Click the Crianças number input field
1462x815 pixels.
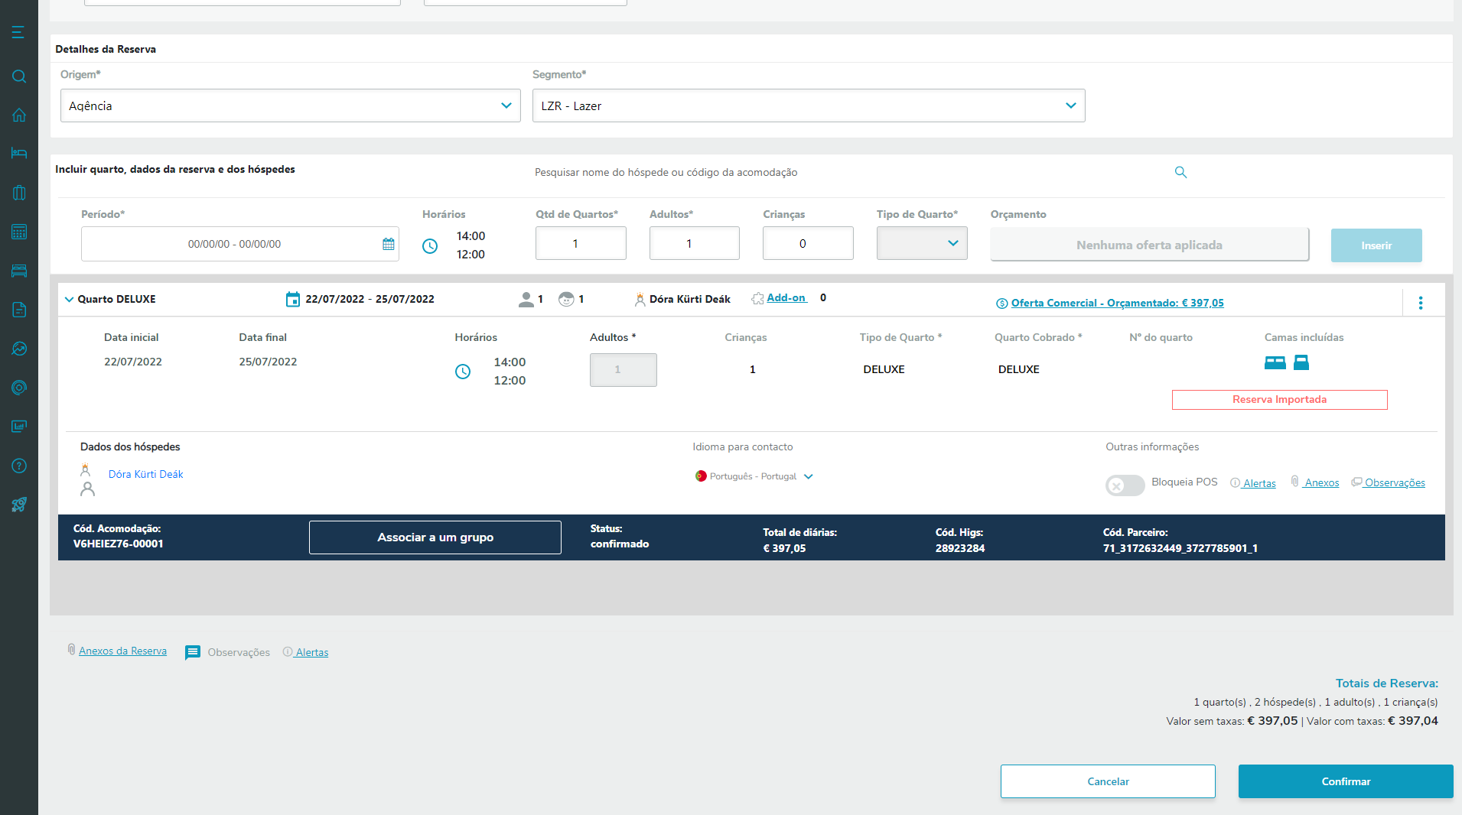coord(807,243)
